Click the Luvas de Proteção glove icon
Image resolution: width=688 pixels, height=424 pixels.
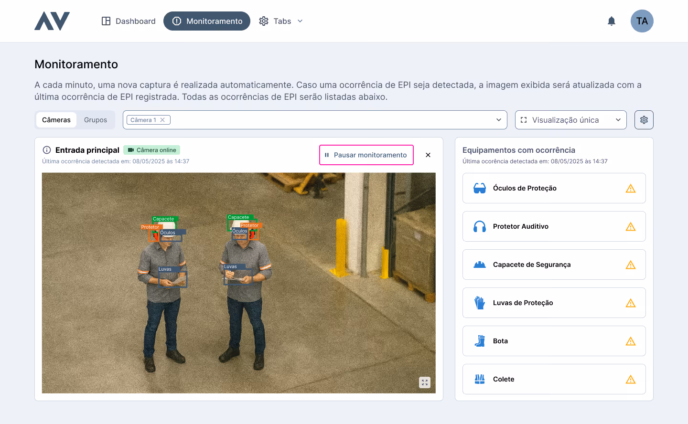tap(480, 303)
